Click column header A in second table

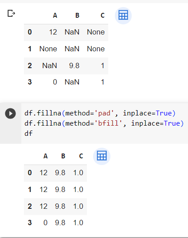coord(46,156)
